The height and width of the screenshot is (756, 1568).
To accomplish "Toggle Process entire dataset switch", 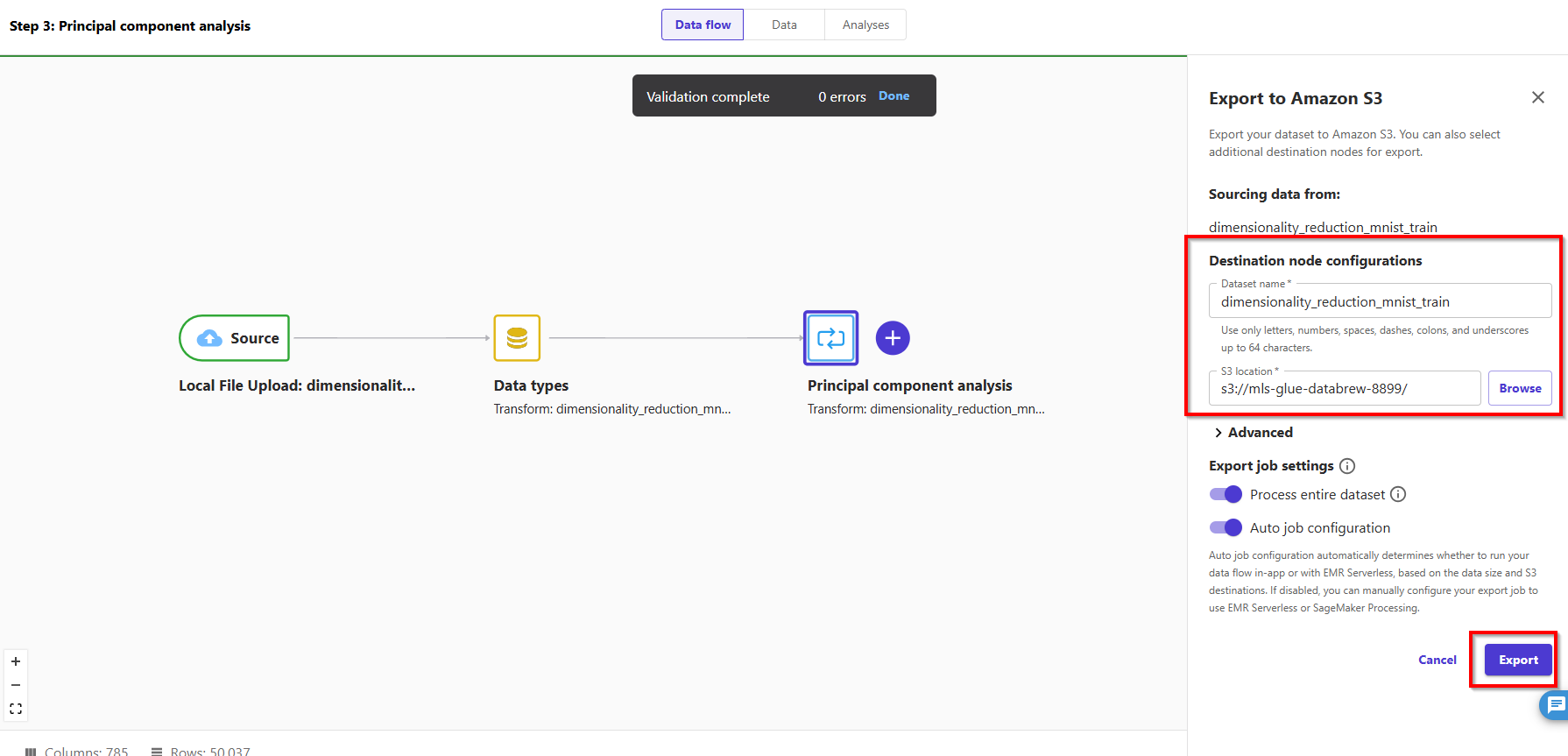I will [1225, 494].
